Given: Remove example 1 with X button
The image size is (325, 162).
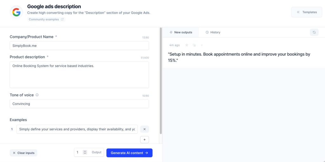Looking at the screenshot, I should [x=144, y=129].
